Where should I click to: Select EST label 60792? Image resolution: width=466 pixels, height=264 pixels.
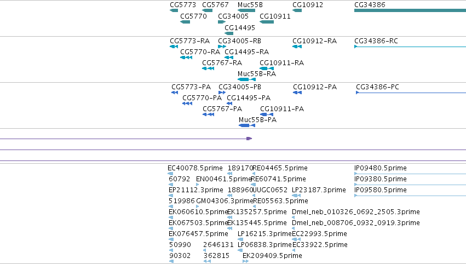(x=179, y=179)
